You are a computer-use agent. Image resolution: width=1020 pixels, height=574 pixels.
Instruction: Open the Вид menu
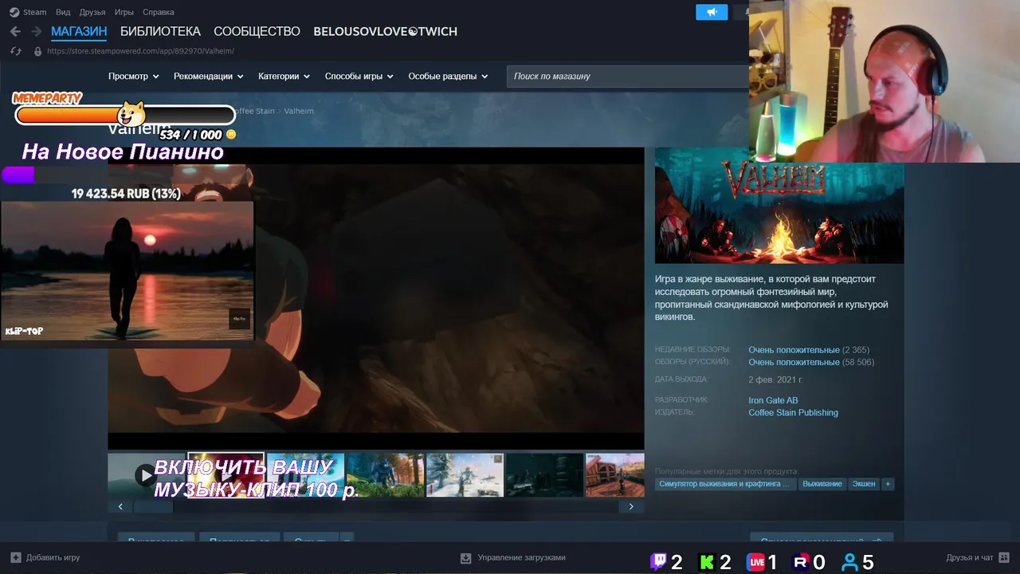point(63,12)
